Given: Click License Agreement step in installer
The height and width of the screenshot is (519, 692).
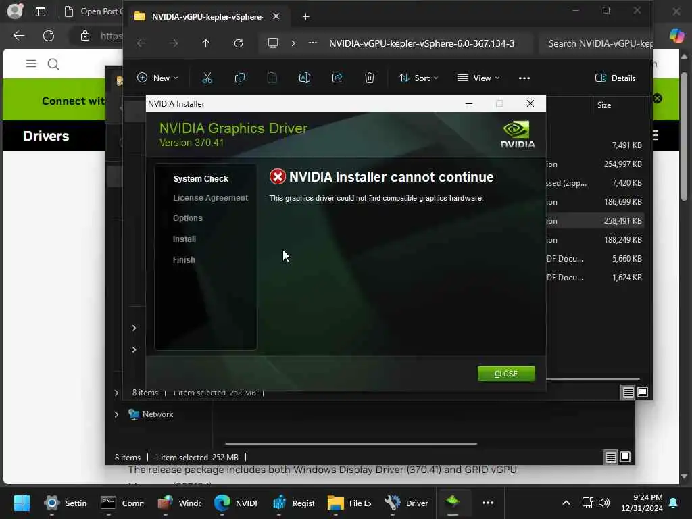Looking at the screenshot, I should click(210, 198).
